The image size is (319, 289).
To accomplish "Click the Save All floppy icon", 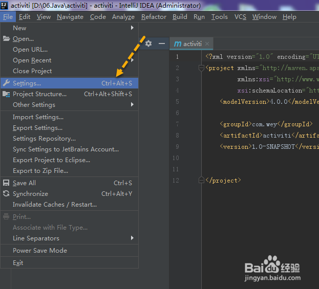I will [6, 183].
